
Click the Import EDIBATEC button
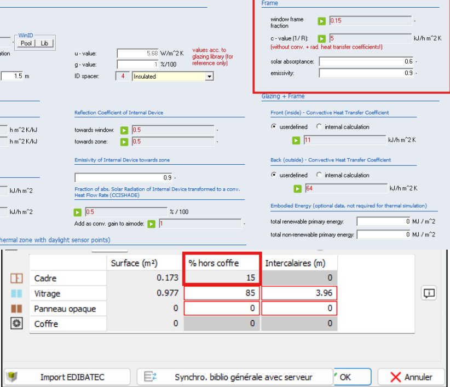click(x=68, y=377)
